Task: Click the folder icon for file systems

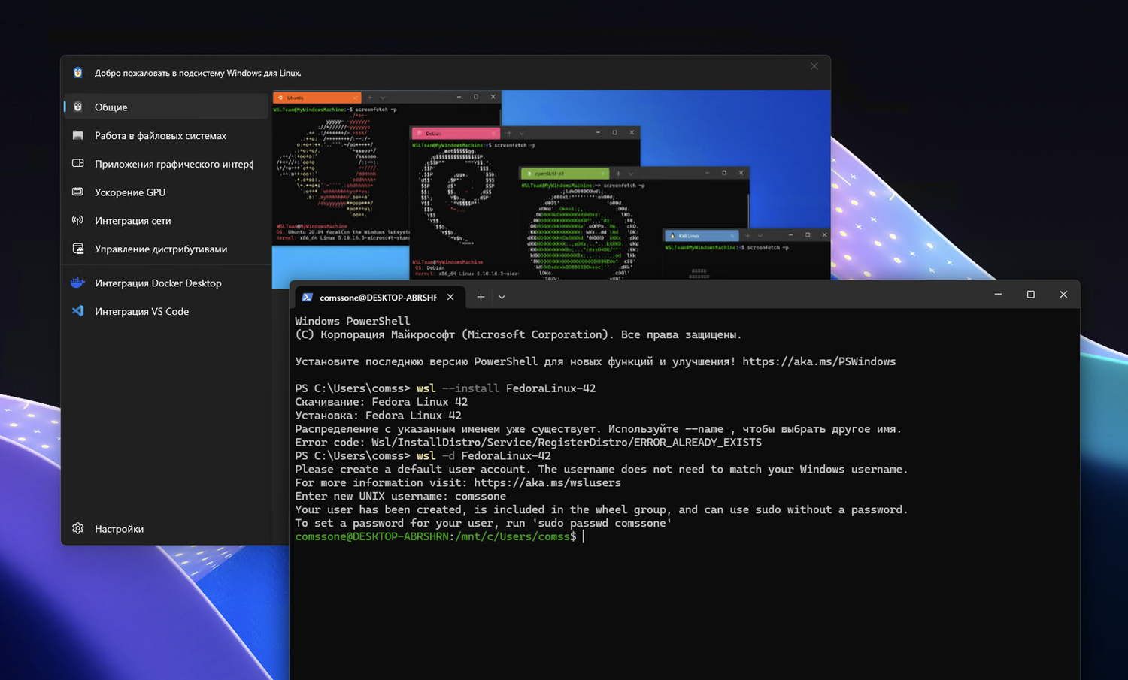Action: pos(77,135)
